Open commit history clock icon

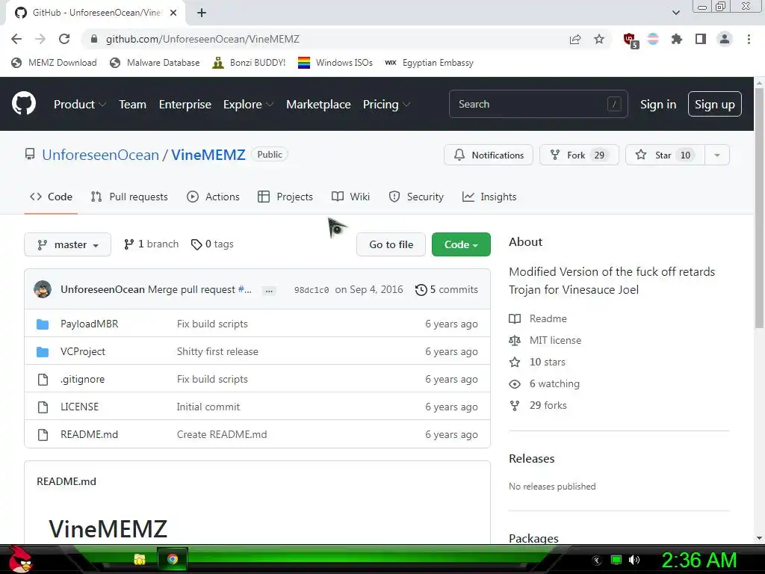pos(421,290)
